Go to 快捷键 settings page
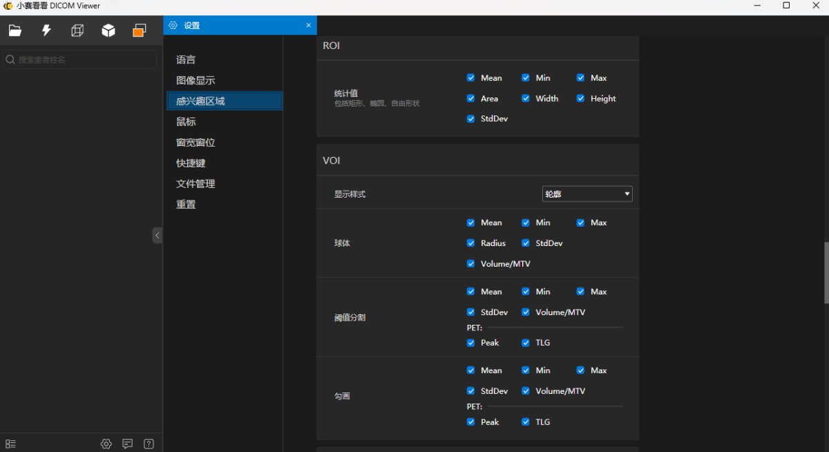The image size is (829, 452). tap(191, 163)
